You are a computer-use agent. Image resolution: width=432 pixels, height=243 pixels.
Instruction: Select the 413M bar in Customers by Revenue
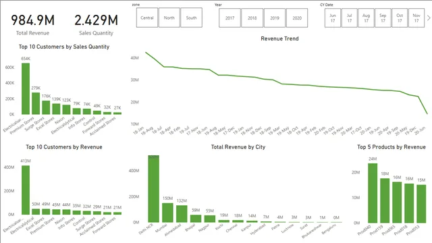[26, 190]
